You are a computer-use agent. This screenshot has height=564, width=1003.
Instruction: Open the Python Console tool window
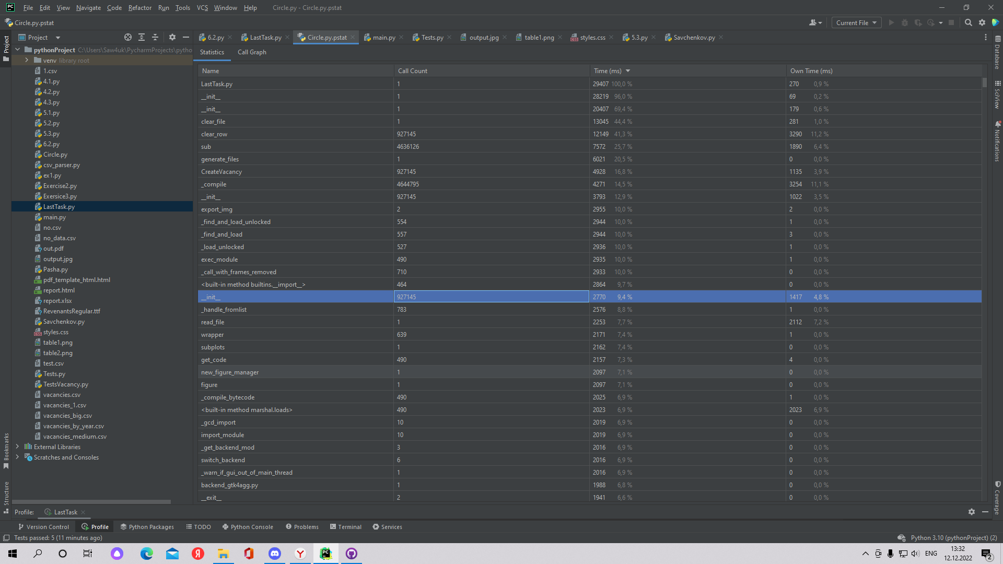click(x=248, y=527)
